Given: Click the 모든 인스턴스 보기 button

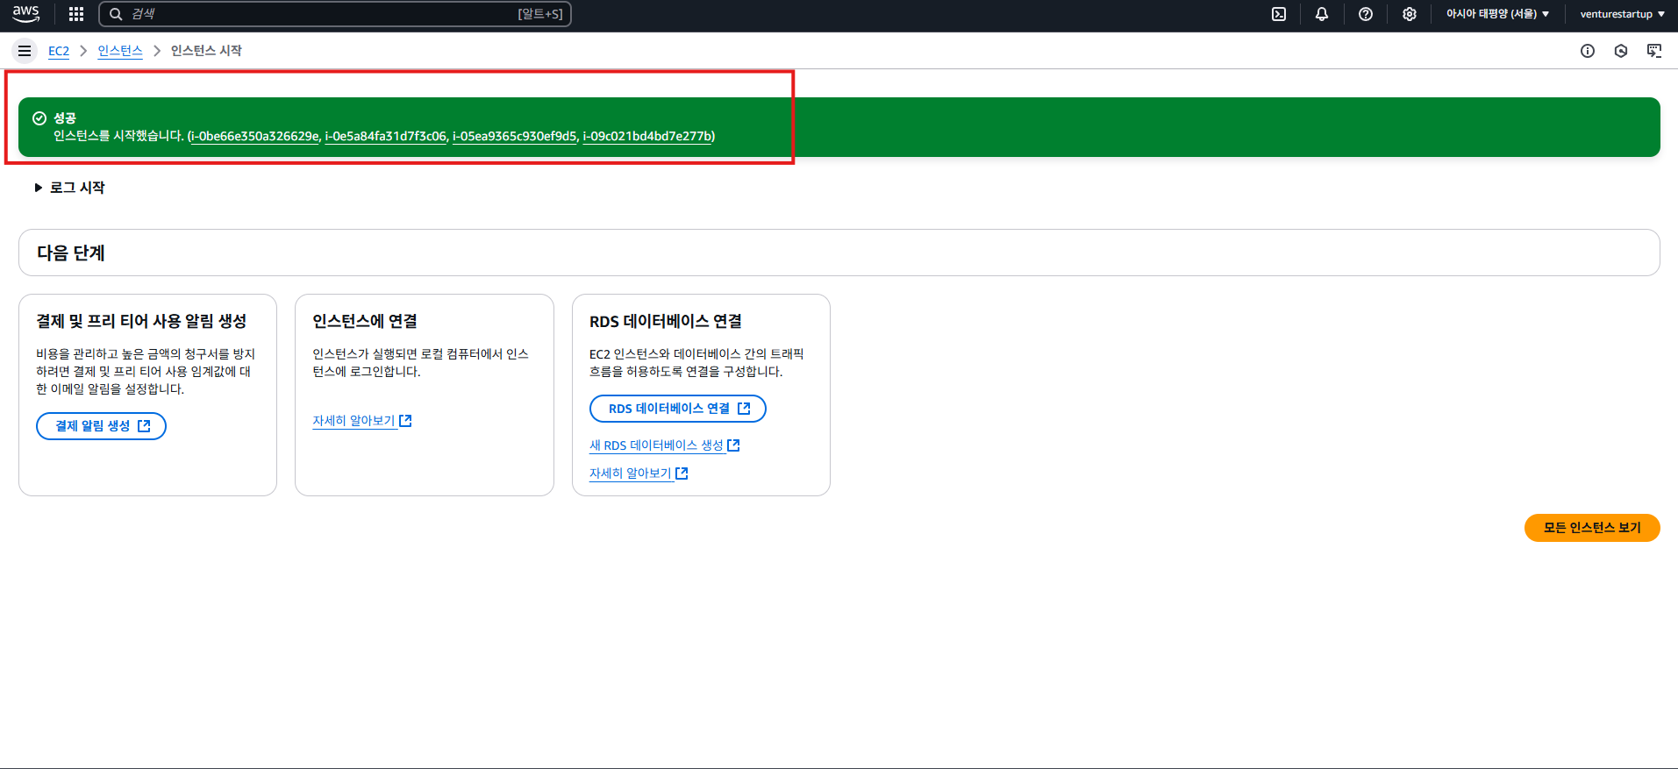Looking at the screenshot, I should [x=1592, y=528].
